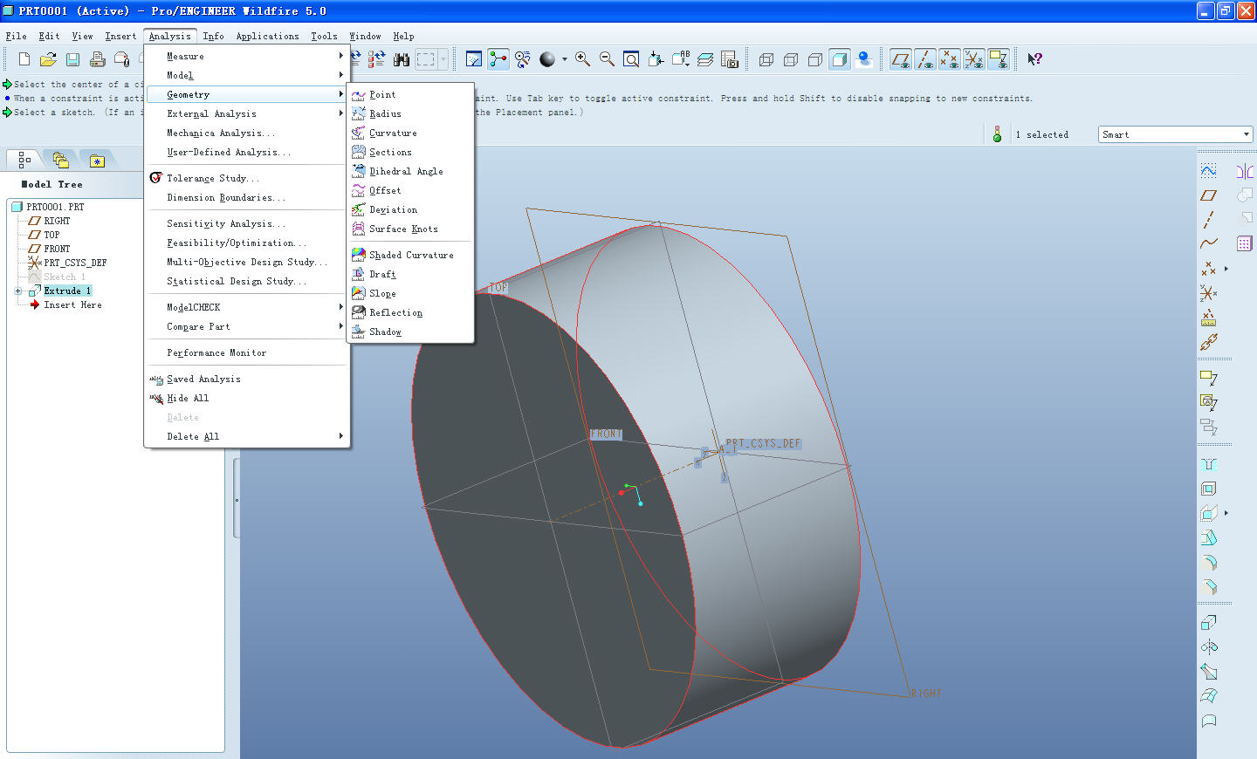Click the Hole tool icon
Screen dimensions: 1257x759
pos(1209,464)
